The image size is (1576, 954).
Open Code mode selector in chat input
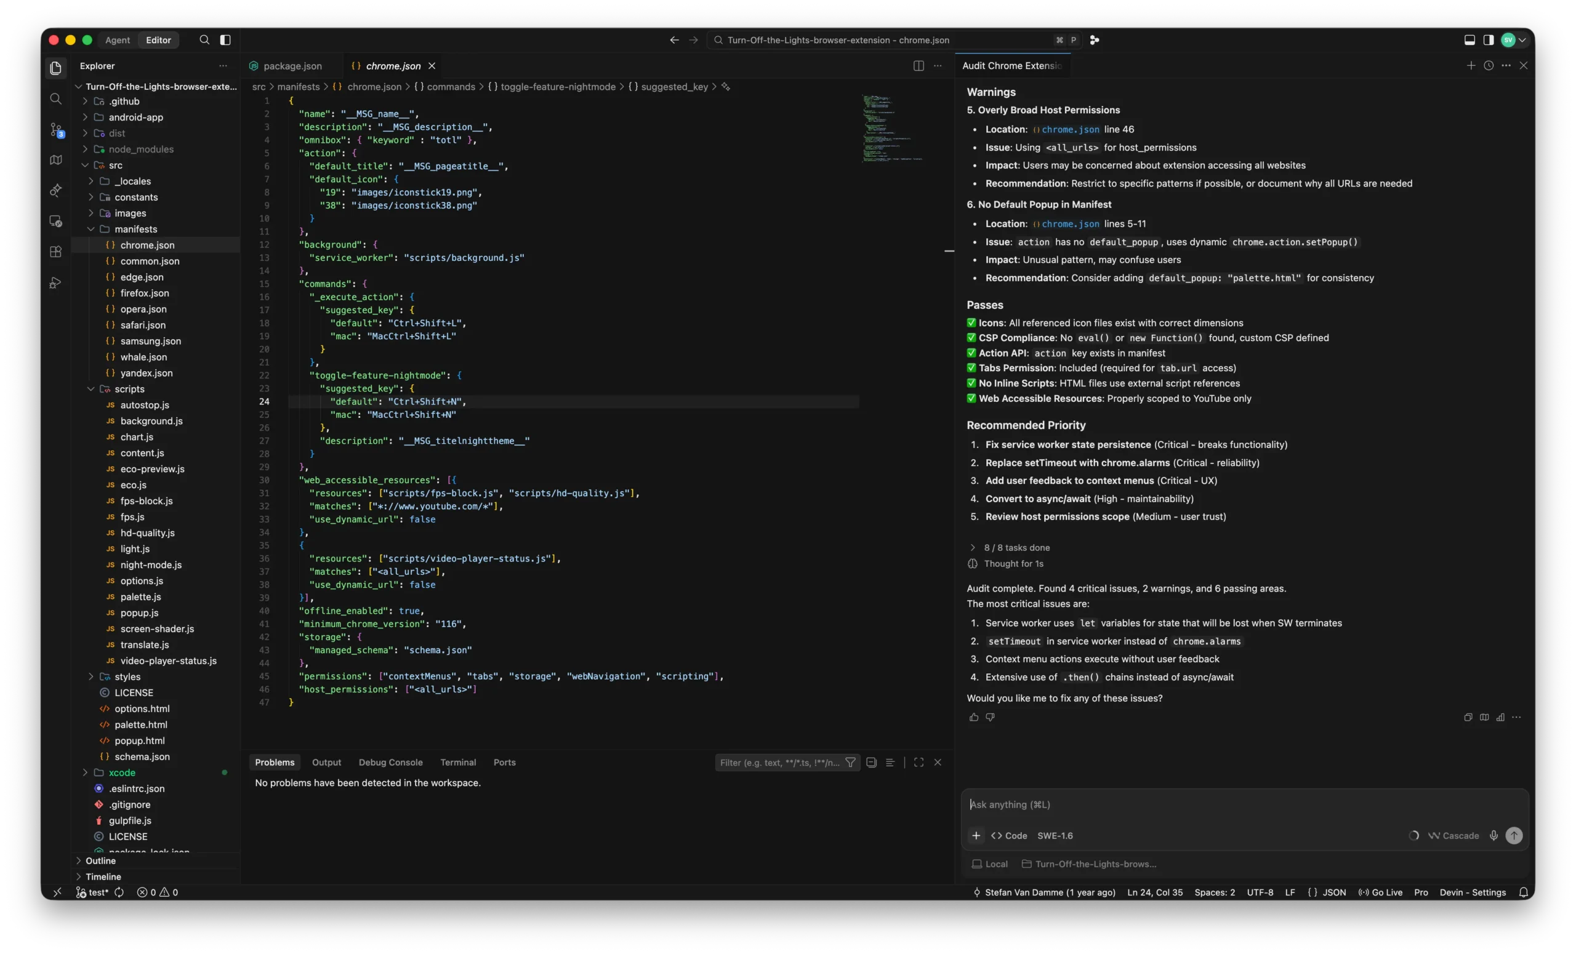tap(1009, 836)
